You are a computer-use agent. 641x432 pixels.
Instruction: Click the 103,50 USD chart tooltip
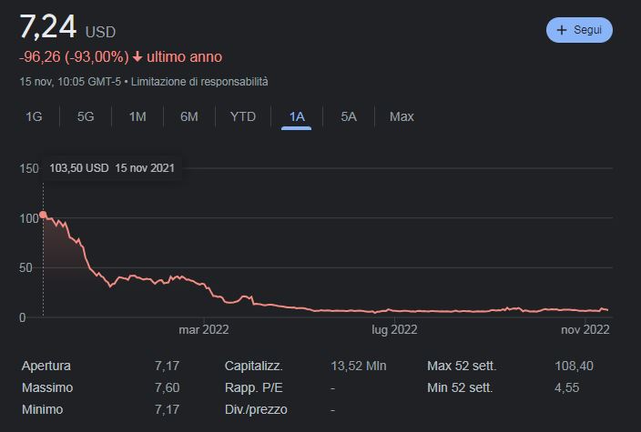pyautogui.click(x=112, y=168)
